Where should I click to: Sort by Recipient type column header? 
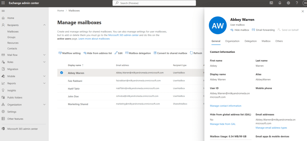pyautogui.click(x=180, y=65)
